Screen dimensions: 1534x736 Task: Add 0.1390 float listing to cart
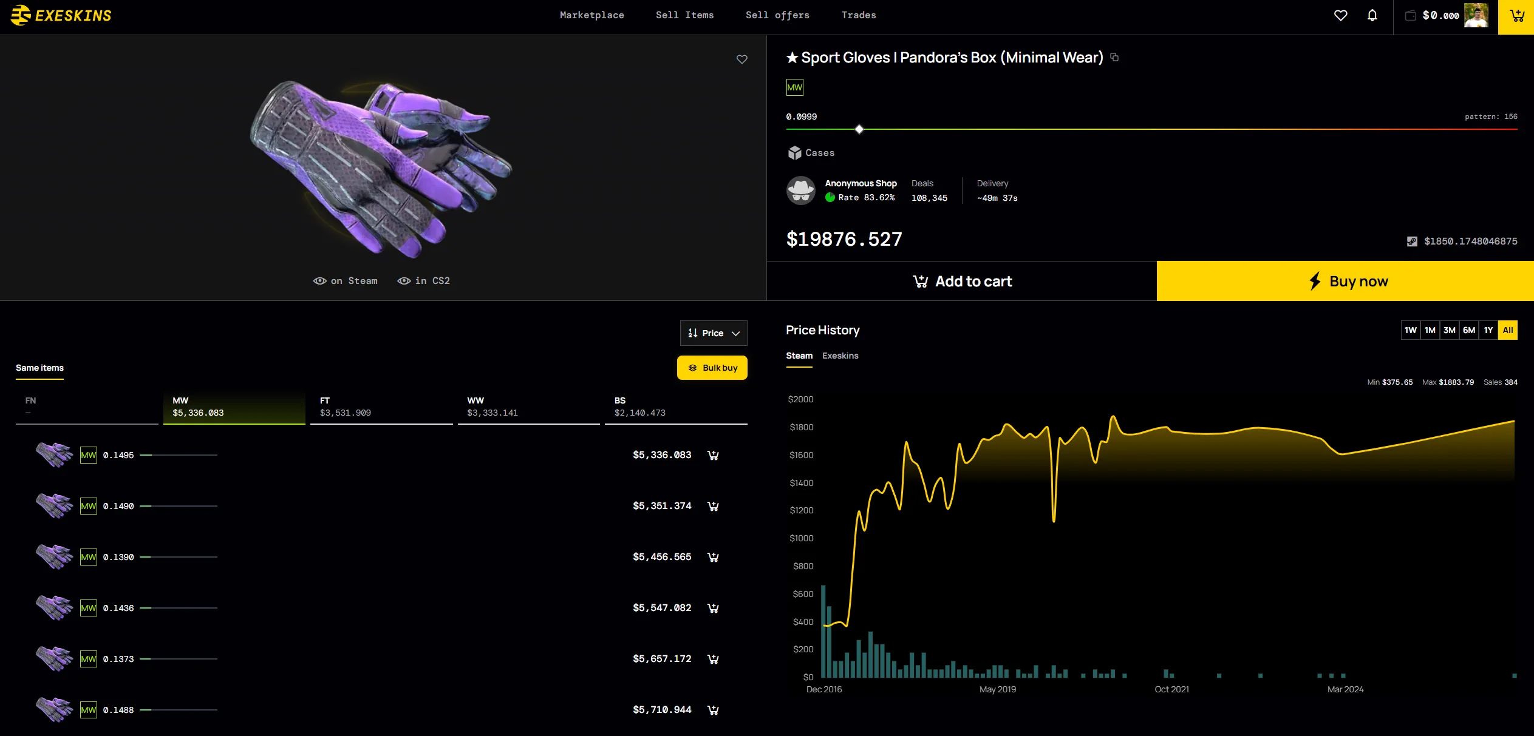[x=713, y=557]
